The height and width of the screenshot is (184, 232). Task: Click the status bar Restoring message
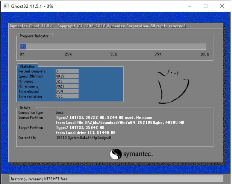coord(39,179)
